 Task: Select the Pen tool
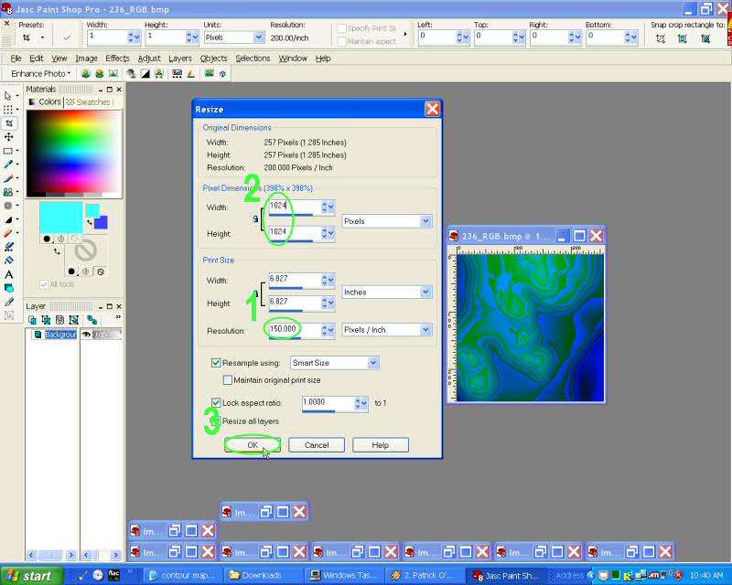click(x=8, y=302)
